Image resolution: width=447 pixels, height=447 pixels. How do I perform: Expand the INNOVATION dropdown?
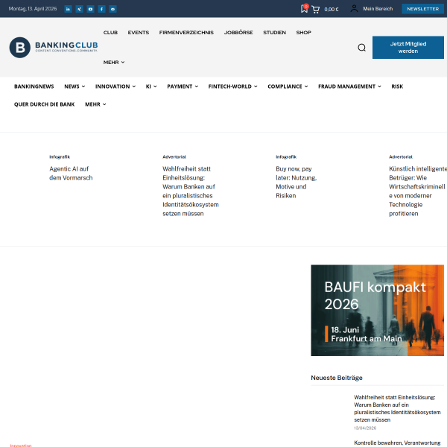pyautogui.click(x=115, y=86)
